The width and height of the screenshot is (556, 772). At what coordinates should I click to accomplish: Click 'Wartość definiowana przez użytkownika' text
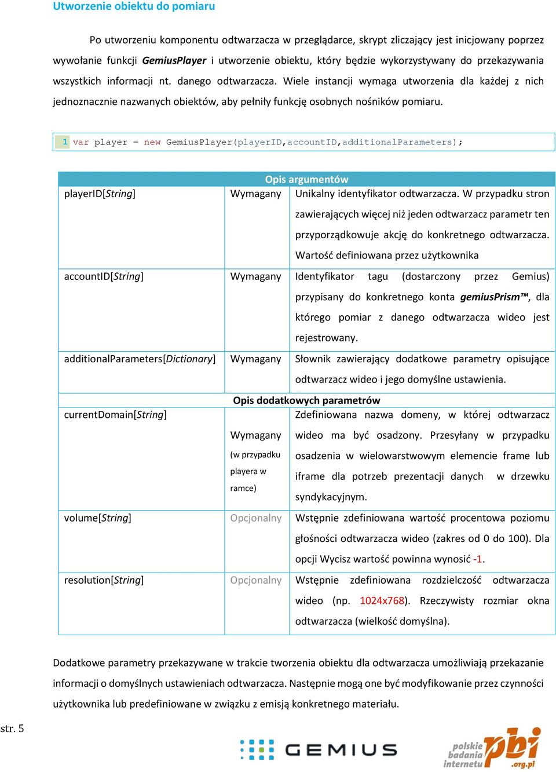coord(387,256)
